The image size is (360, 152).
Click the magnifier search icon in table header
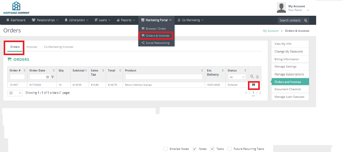click(252, 77)
